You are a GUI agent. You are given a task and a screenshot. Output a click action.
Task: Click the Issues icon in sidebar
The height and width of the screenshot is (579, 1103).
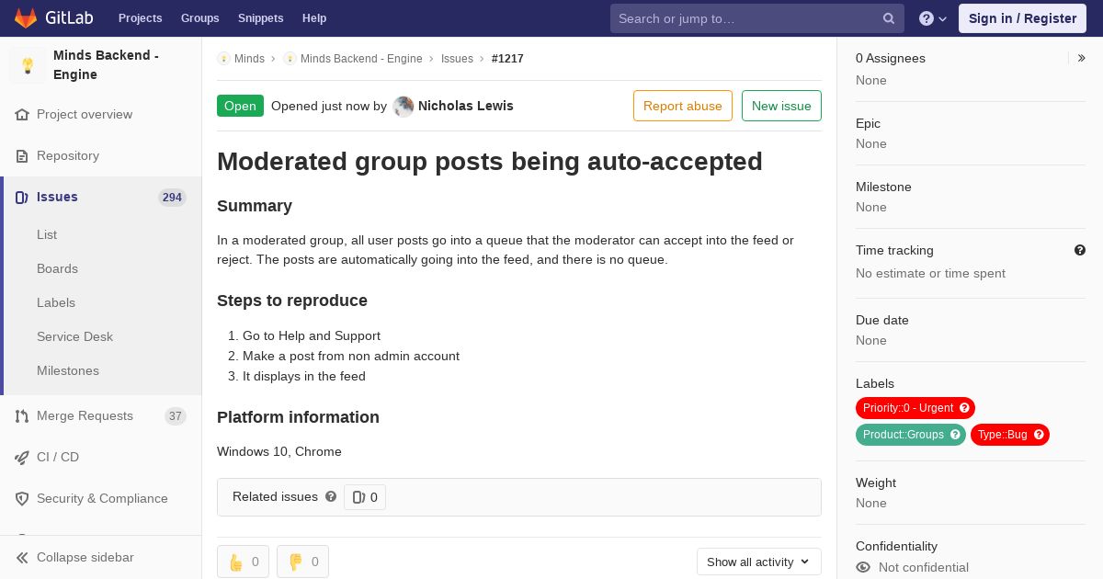22,198
